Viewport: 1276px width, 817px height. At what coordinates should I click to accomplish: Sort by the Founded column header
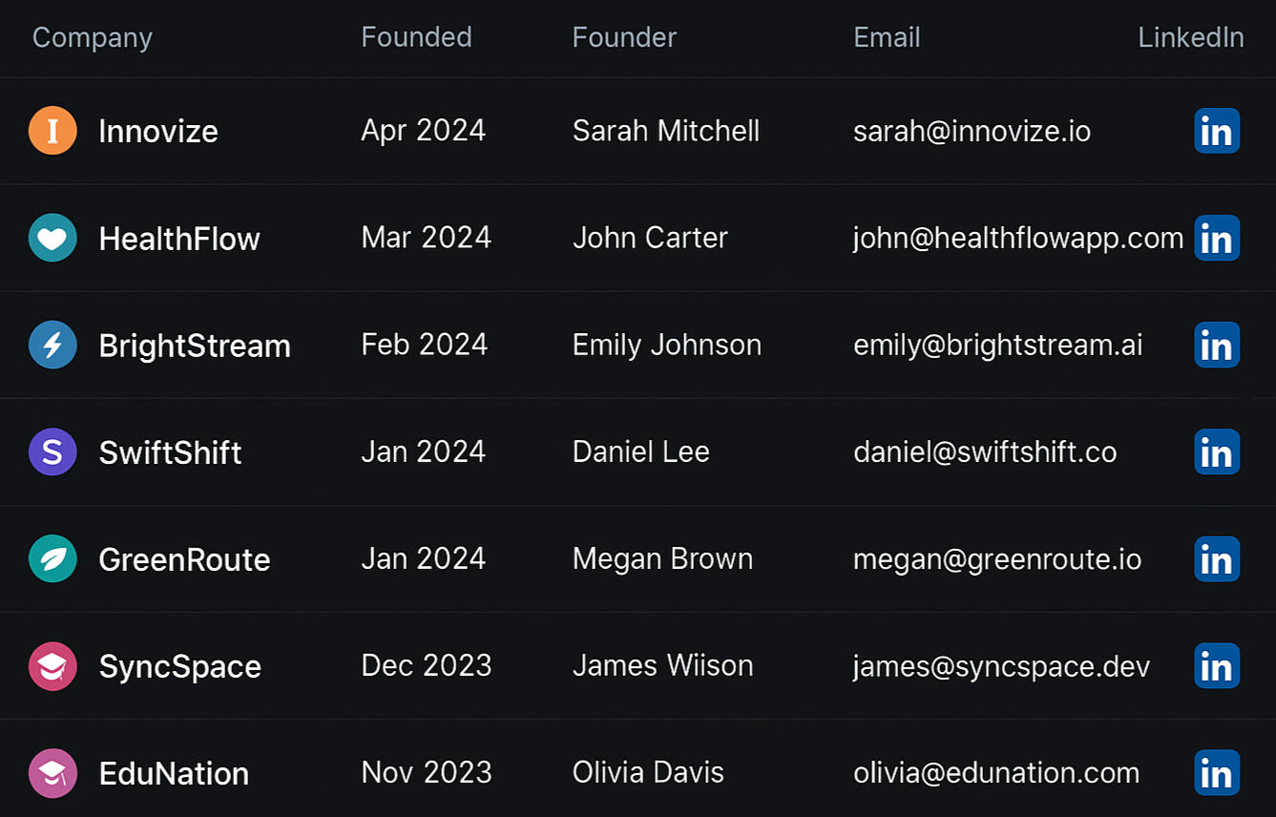(416, 37)
